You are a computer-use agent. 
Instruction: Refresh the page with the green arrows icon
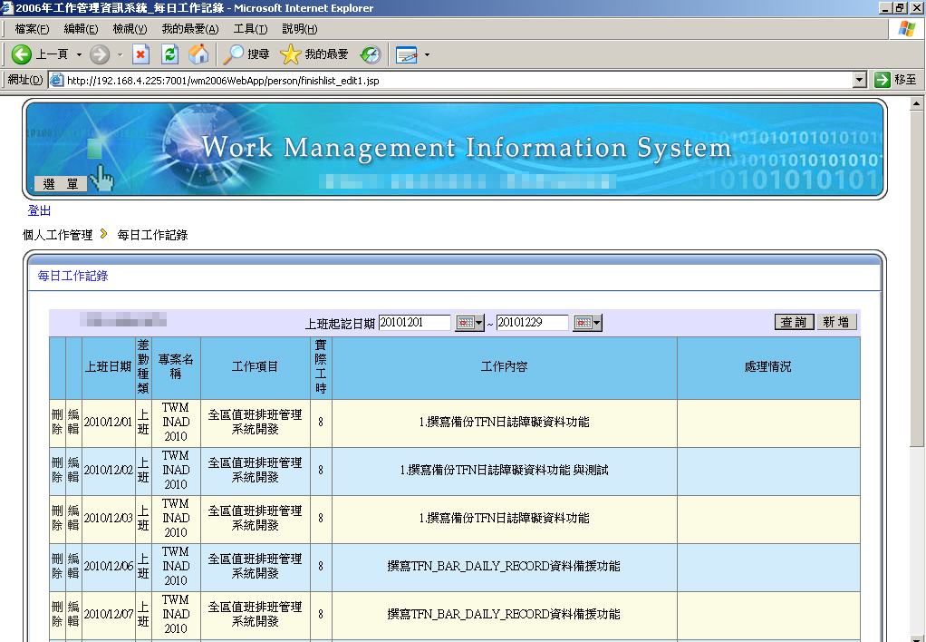coord(169,54)
